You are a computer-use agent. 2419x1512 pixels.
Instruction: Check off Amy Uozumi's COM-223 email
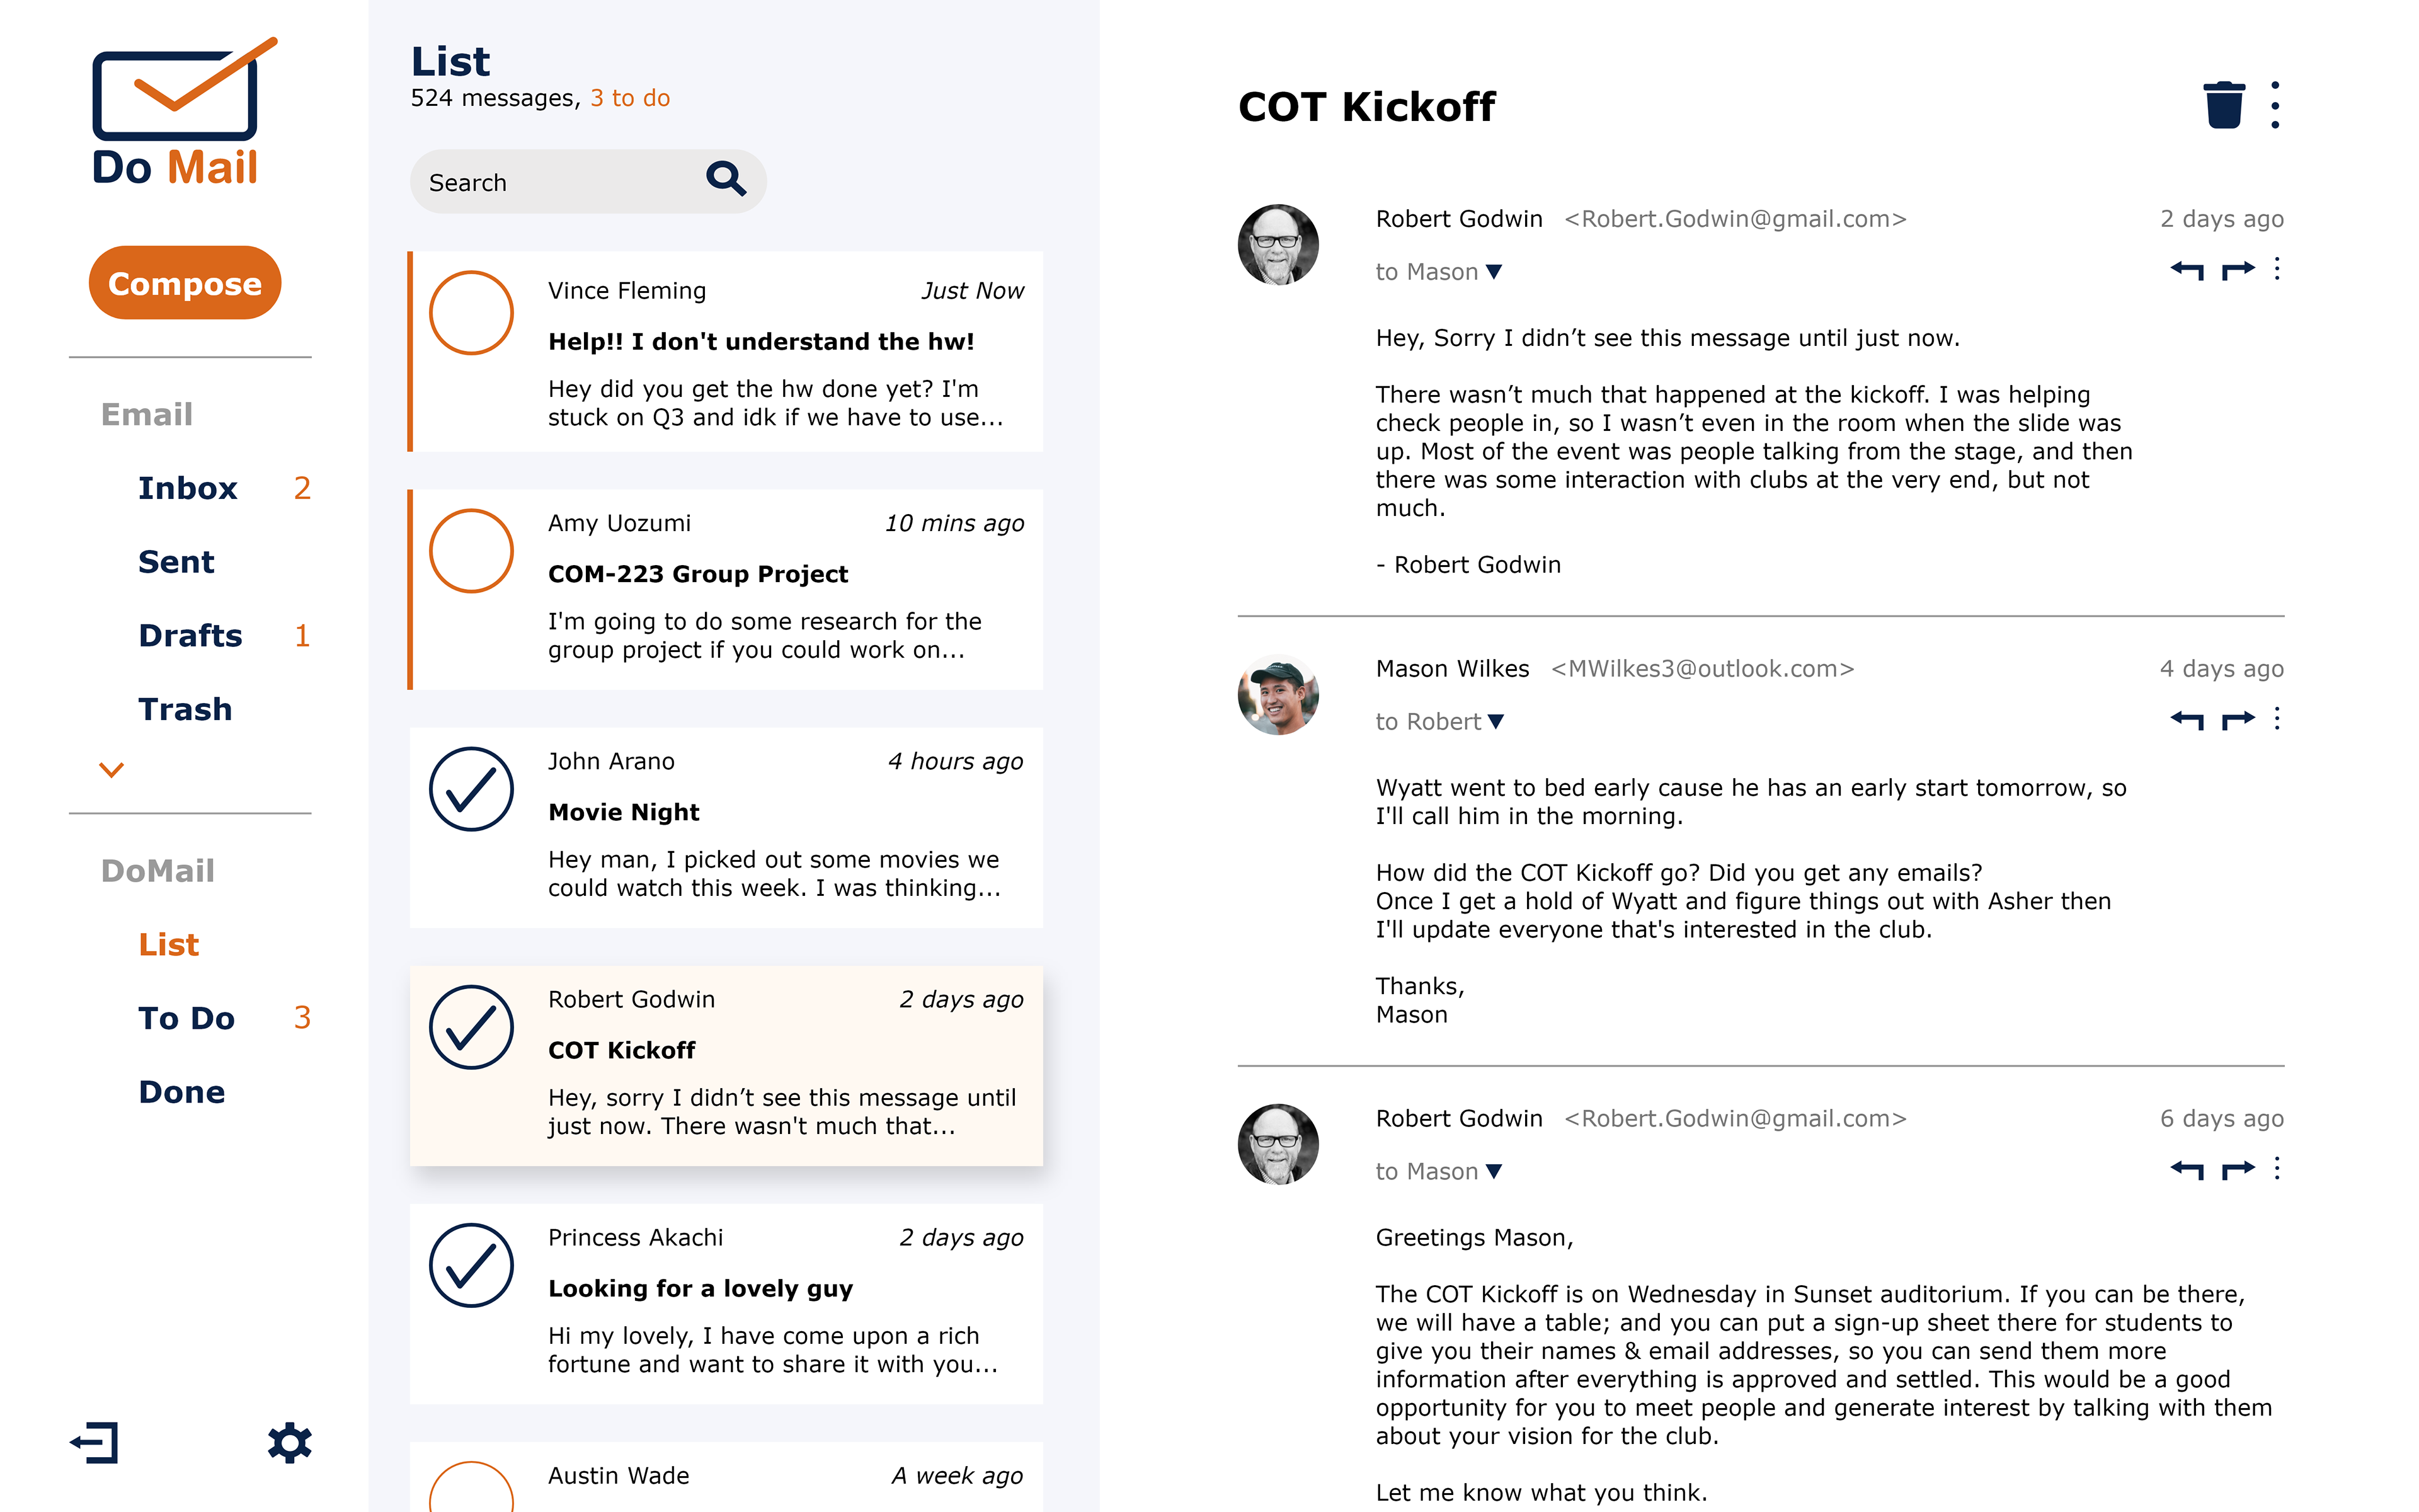point(471,551)
